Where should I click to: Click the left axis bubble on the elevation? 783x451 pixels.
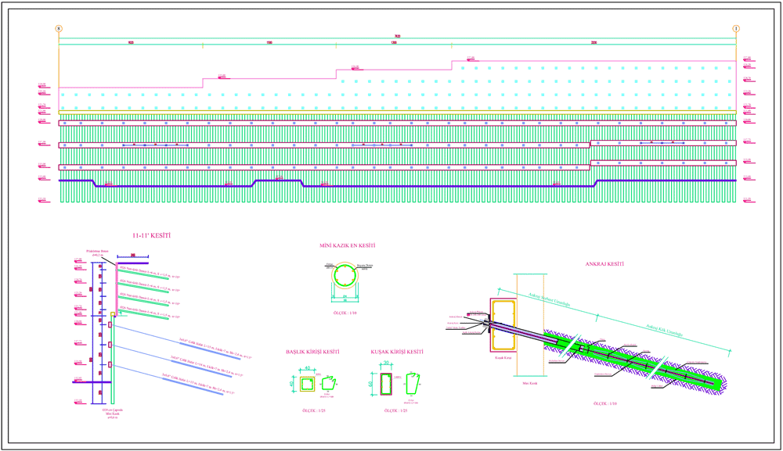tap(59, 29)
